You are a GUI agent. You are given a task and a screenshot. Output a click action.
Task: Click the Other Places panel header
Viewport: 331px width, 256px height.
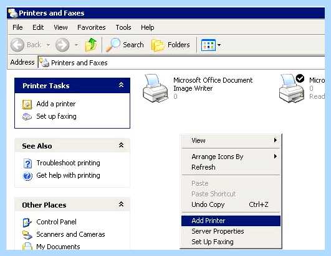(x=72, y=204)
